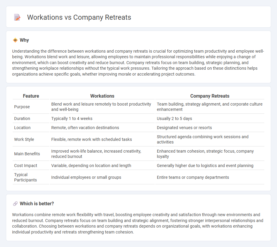The width and height of the screenshot is (277, 247).
Task: Click the Company Retreats column header
Action: coord(210,96)
